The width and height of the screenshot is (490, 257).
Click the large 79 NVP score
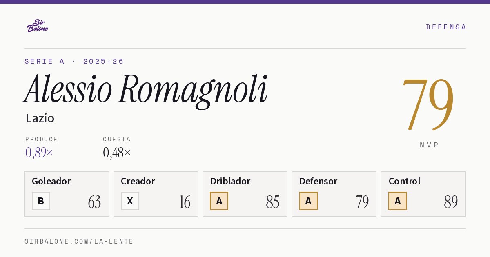pos(428,104)
